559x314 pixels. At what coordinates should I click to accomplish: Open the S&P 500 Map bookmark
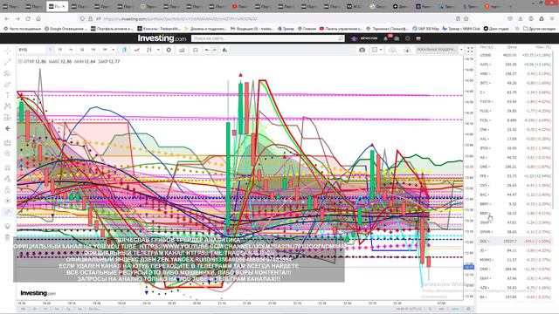click(425, 29)
